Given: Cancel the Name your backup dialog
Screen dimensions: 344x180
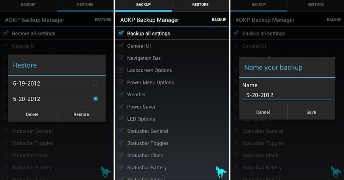Looking at the screenshot, I should coord(263,112).
